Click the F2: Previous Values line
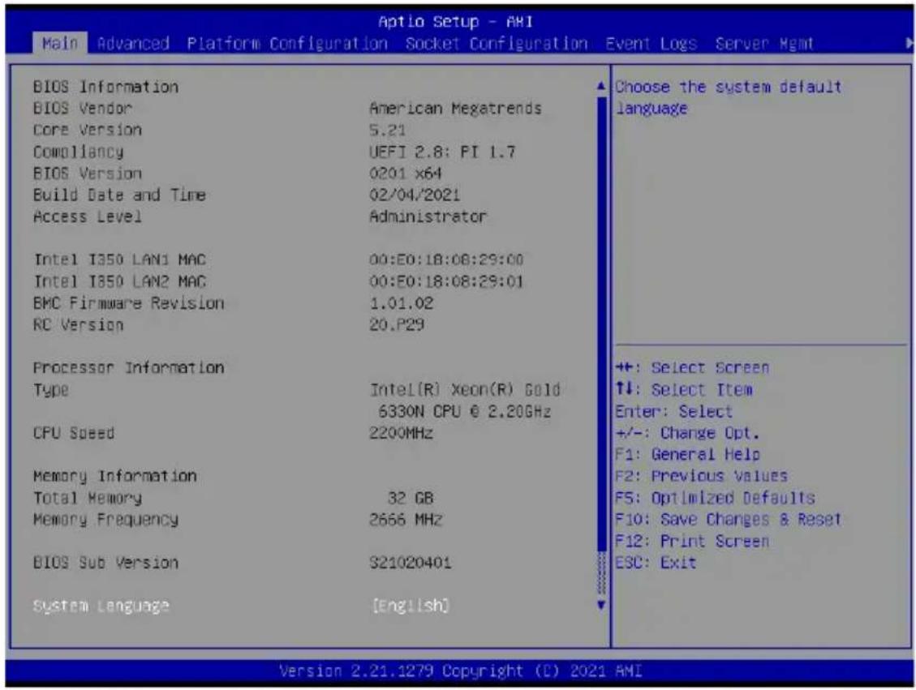The image size is (916, 690). (701, 476)
